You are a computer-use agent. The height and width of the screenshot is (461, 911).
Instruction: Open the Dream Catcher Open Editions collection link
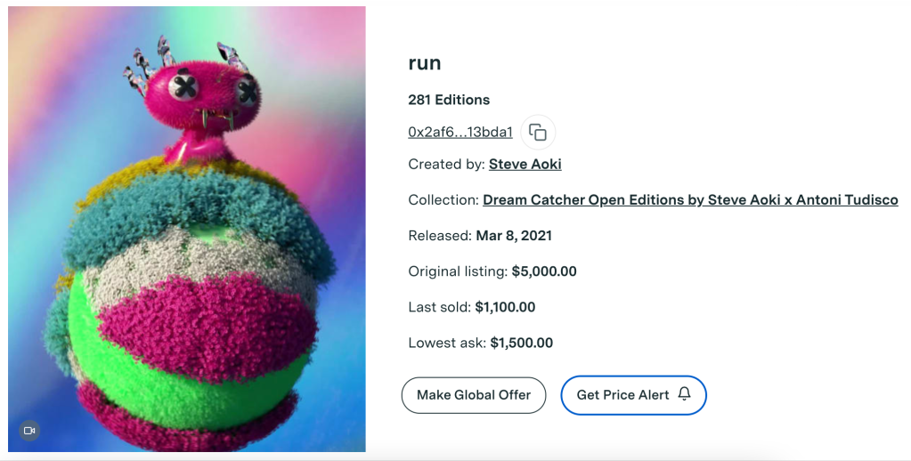click(x=690, y=200)
